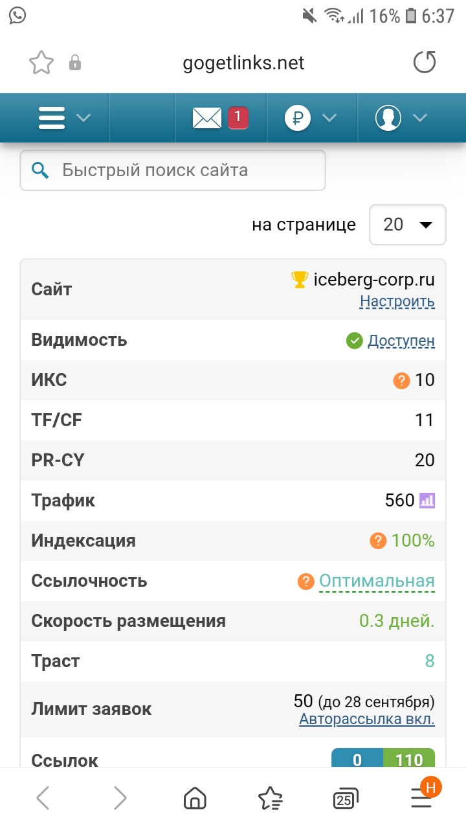Screen dimensions: 466x829
Task: Show ИКС help question mark
Action: tap(401, 380)
